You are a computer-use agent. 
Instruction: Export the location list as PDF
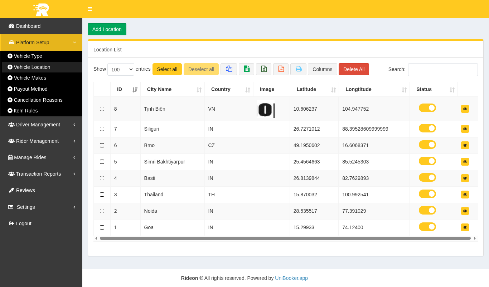point(281,69)
